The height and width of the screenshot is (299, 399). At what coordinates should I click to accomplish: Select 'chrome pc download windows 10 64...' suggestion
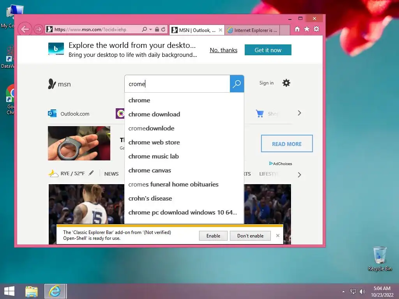(x=184, y=212)
